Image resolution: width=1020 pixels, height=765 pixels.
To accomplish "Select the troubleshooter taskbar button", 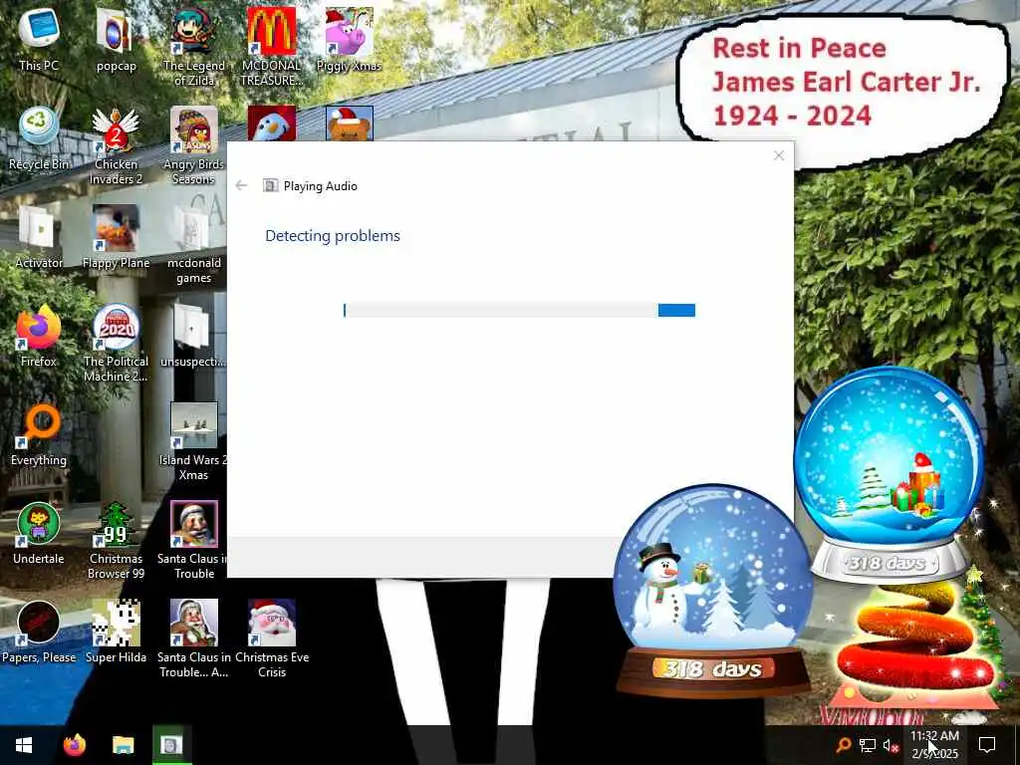I will point(171,745).
